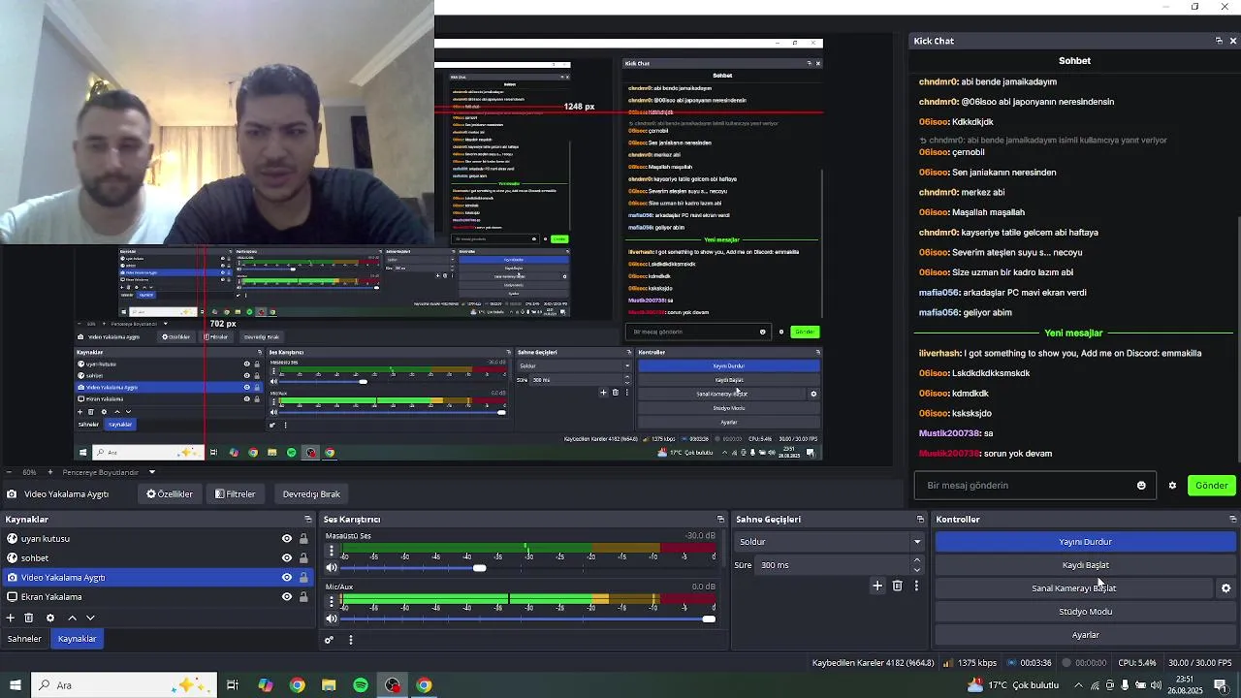Click the Windows taskbar Ara search box

click(x=122, y=685)
